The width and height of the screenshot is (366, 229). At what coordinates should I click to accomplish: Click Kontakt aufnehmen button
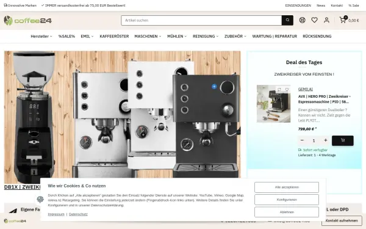click(x=342, y=220)
